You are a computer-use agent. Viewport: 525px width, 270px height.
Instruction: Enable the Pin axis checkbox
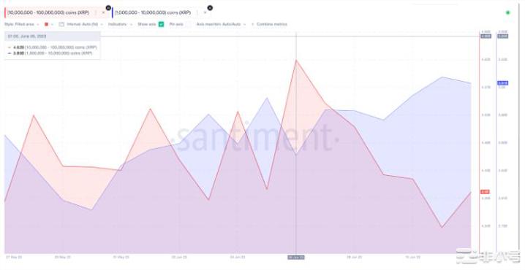[189, 24]
